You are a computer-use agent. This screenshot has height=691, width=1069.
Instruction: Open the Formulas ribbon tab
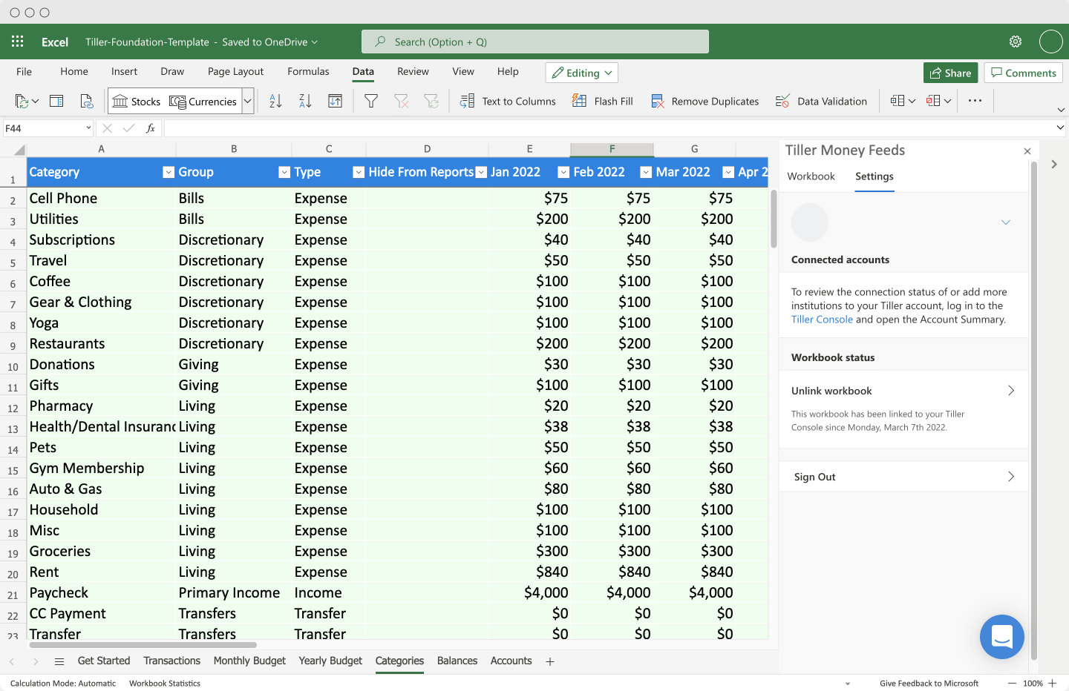click(x=308, y=72)
